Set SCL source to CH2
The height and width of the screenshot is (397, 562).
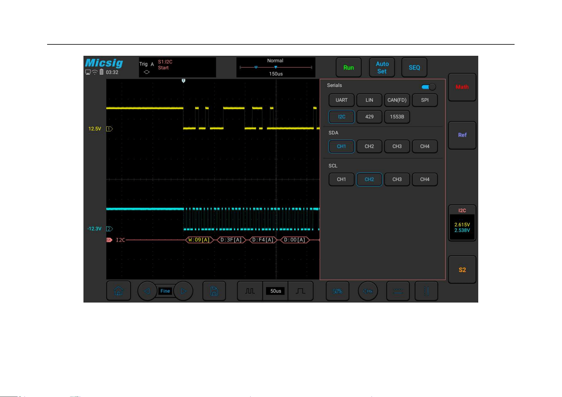[369, 179]
